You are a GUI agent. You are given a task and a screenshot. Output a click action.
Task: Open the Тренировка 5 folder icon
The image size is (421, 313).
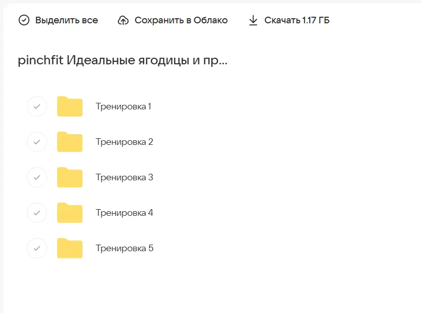click(x=69, y=248)
